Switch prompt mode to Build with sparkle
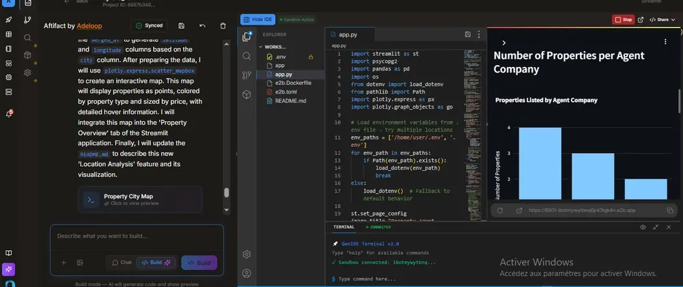683x287 pixels. [x=156, y=262]
